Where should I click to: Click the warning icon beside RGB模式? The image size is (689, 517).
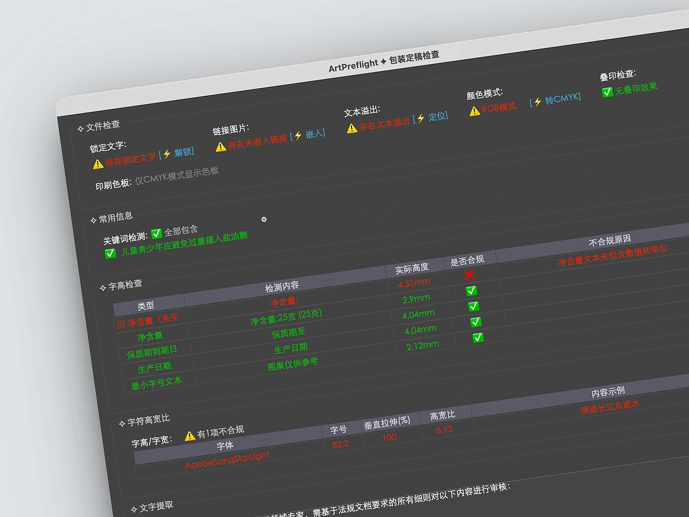(x=474, y=111)
